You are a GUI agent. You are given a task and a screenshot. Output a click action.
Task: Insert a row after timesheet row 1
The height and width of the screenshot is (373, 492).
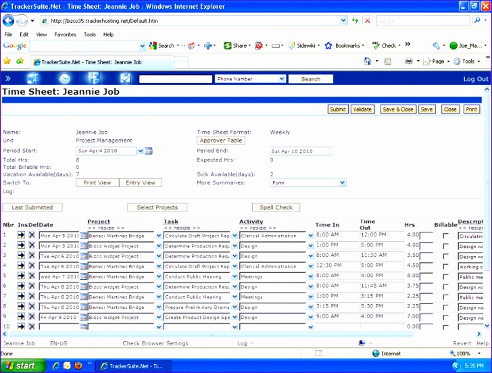21,235
